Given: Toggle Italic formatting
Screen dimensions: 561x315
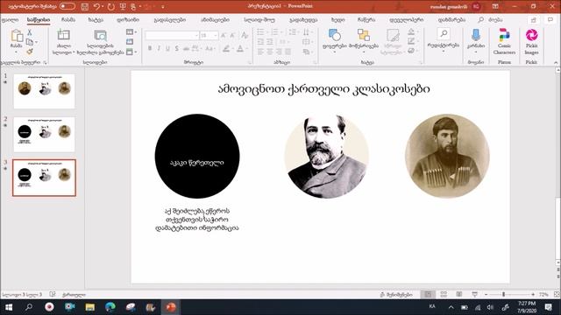Looking at the screenshot, I should 159,49.
